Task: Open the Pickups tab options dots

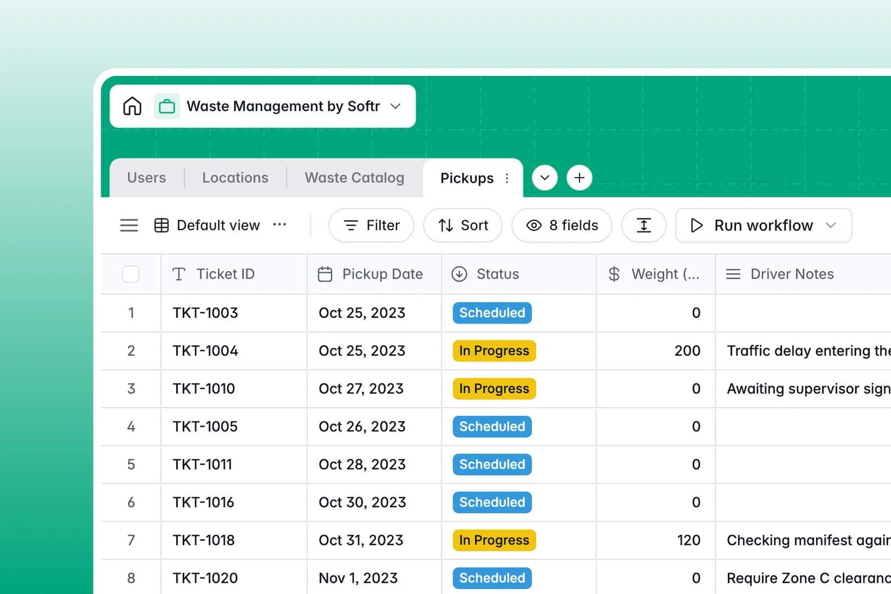Action: (x=507, y=178)
